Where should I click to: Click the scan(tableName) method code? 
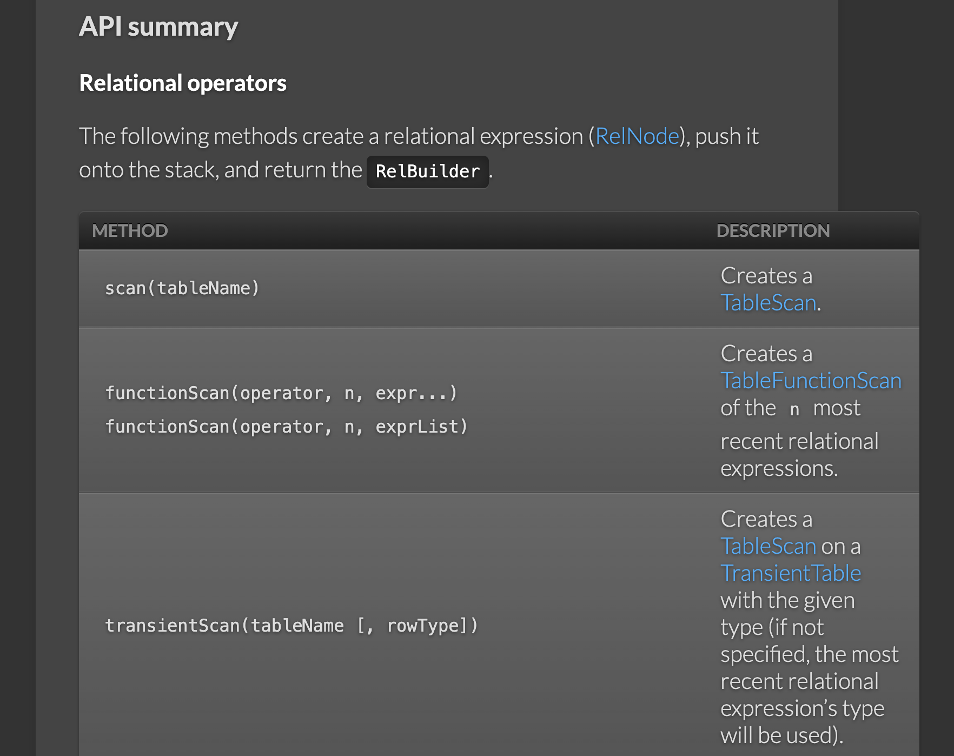pos(182,288)
